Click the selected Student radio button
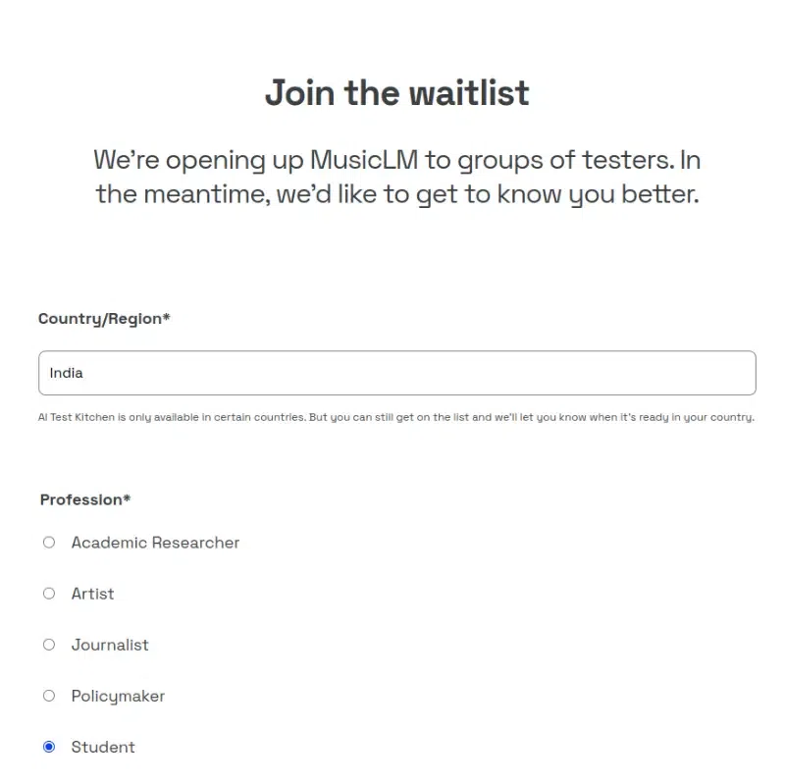Image resolution: width=785 pixels, height=783 pixels. coord(49,747)
